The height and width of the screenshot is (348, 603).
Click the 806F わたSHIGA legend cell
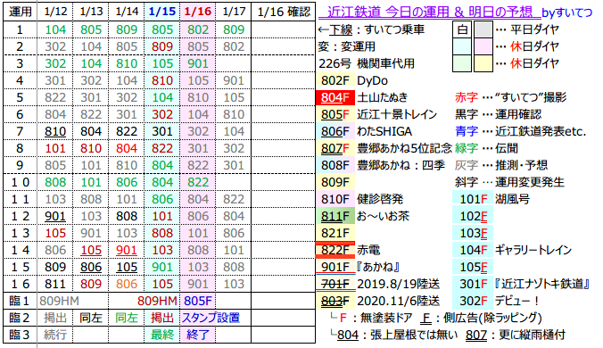coord(335,131)
